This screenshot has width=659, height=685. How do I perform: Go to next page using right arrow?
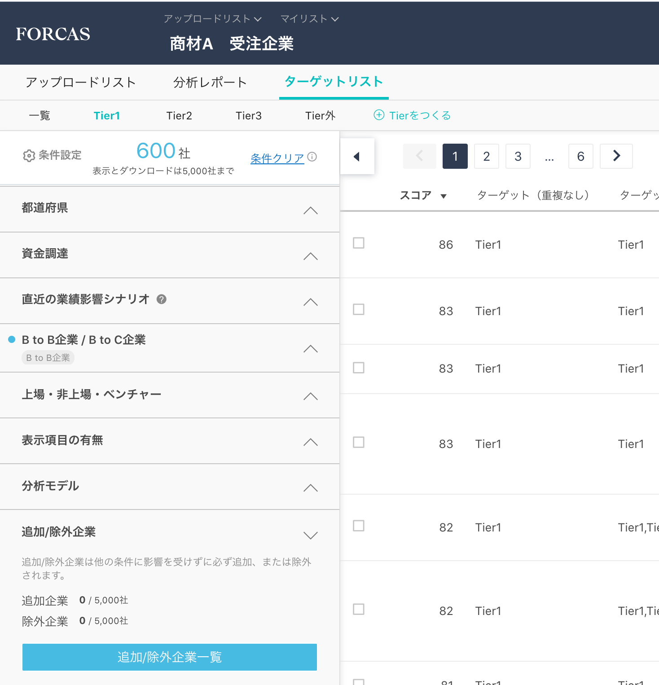[616, 156]
